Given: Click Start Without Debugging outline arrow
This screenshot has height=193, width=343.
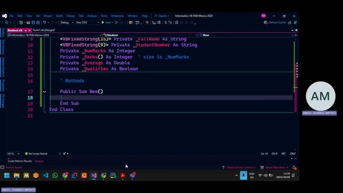Looking at the screenshot, I should [116, 22].
